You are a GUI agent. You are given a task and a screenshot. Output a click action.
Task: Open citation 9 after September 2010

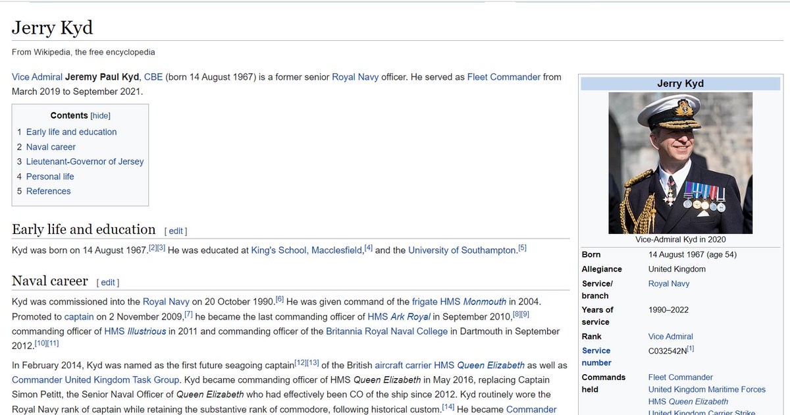click(525, 314)
